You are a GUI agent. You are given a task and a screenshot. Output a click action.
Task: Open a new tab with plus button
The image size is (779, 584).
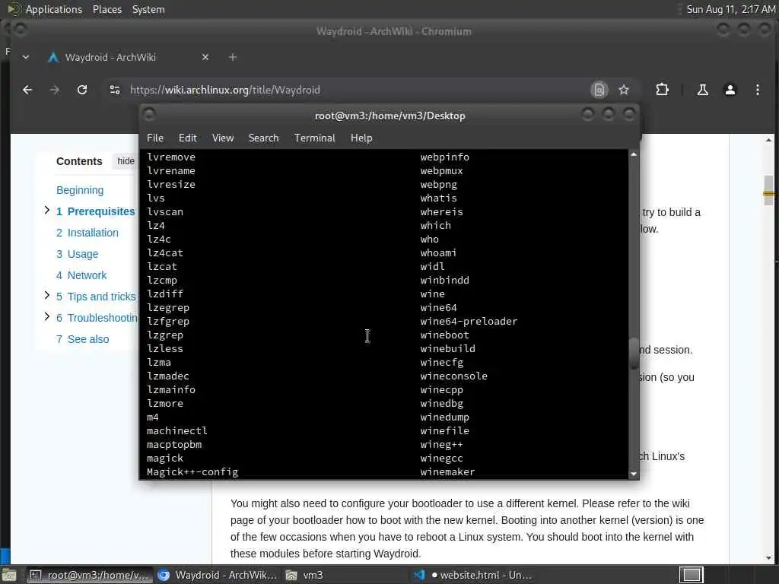[233, 57]
